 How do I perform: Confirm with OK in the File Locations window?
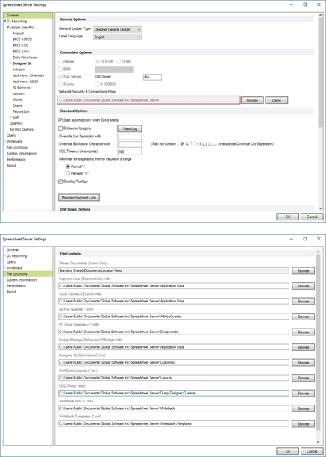click(287, 451)
